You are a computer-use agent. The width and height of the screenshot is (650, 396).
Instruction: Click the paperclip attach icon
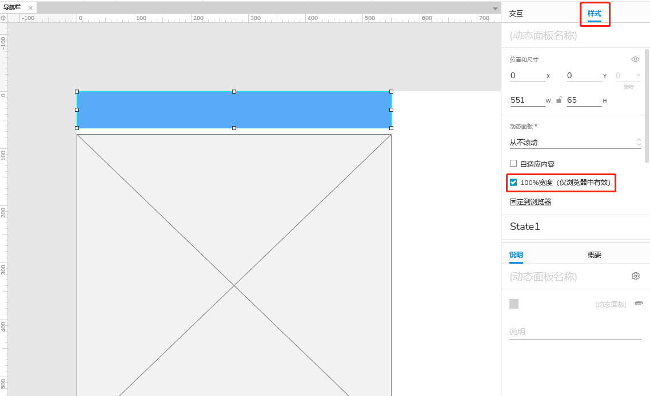point(639,304)
